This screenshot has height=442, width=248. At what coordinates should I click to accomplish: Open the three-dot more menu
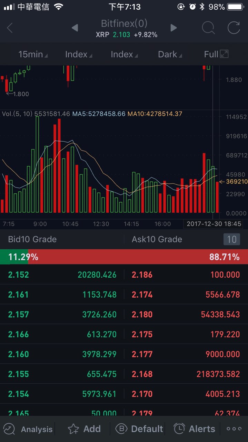click(x=234, y=429)
